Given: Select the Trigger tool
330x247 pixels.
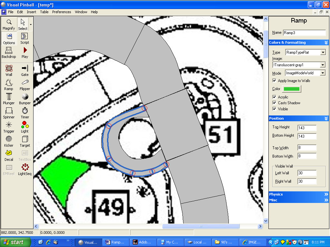Looking at the screenshot, I should point(9,127).
